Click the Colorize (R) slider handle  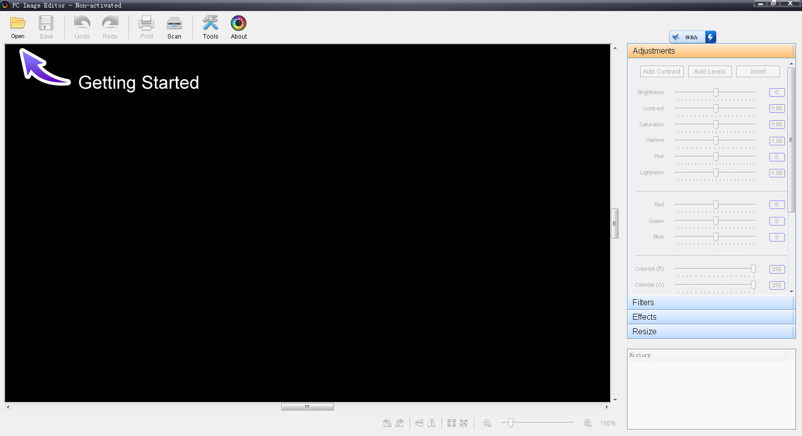pos(753,269)
